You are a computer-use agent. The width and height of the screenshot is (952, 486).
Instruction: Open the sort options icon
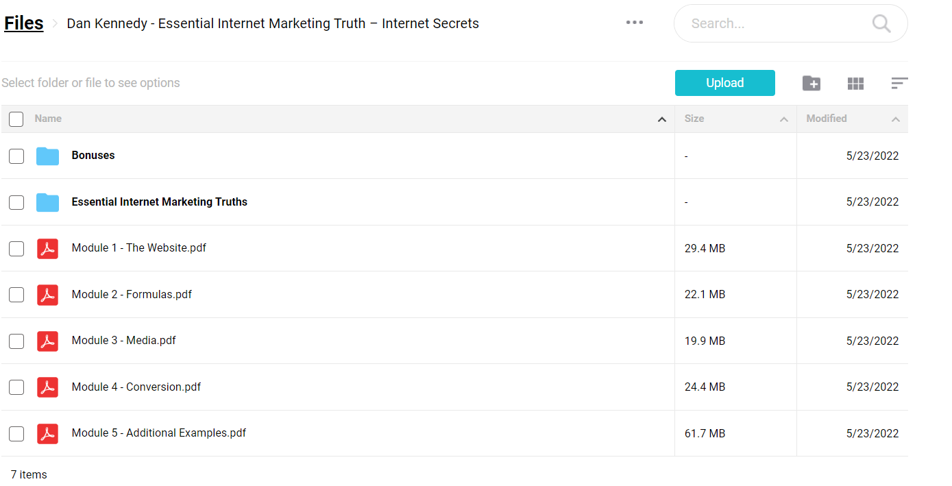coord(899,83)
